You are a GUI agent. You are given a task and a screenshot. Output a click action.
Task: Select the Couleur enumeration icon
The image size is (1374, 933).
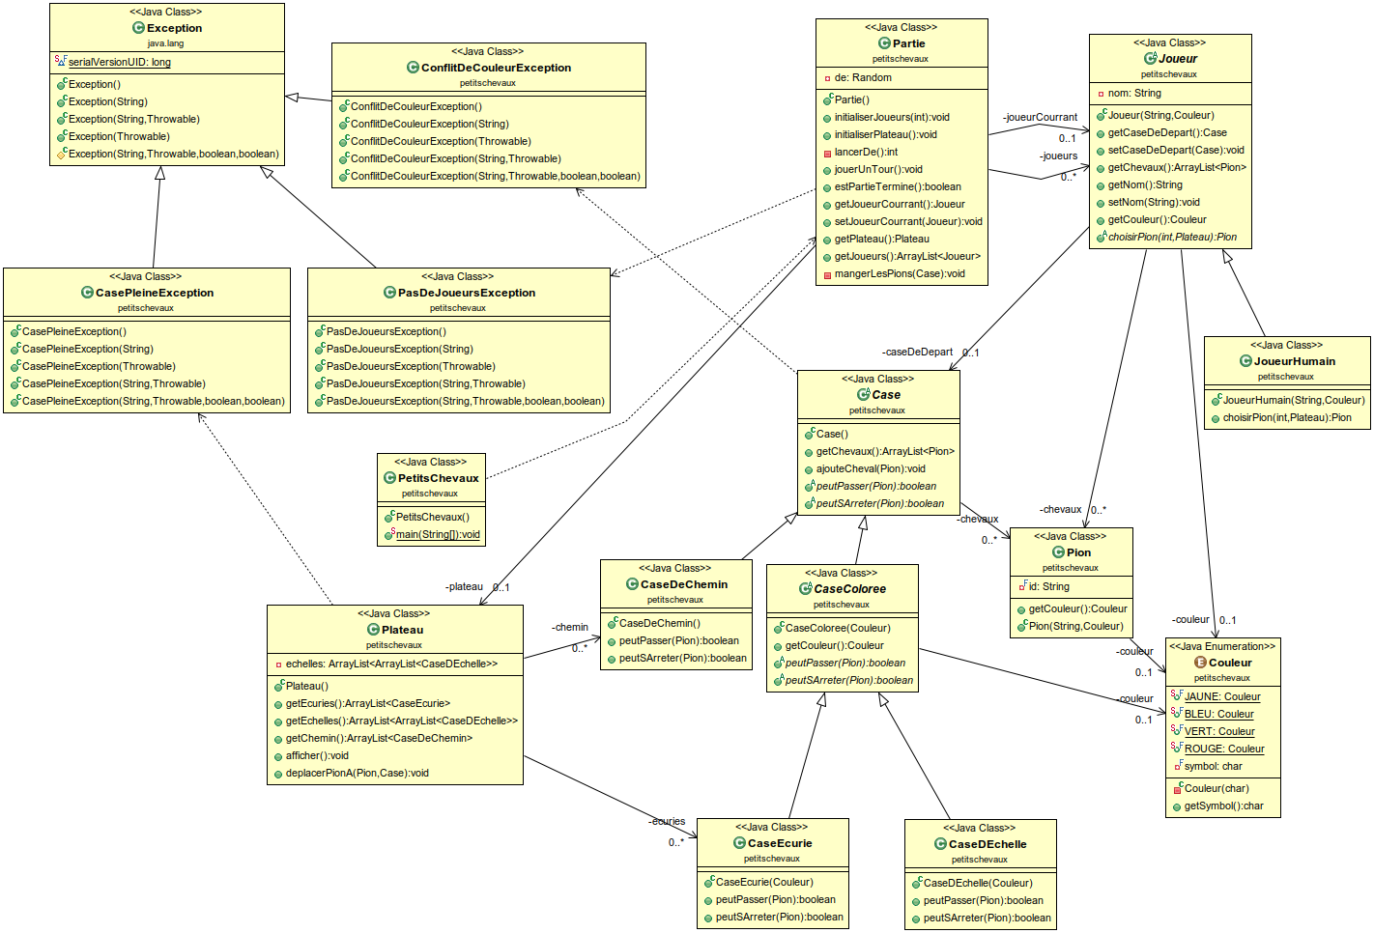(1200, 663)
